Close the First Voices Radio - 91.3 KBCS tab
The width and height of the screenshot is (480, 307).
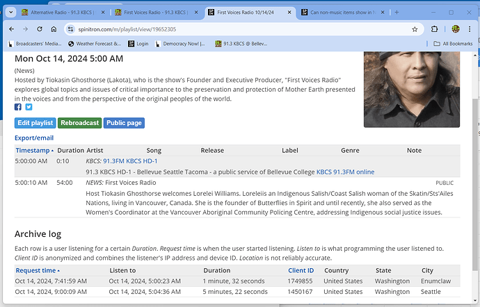pyautogui.click(x=196, y=13)
